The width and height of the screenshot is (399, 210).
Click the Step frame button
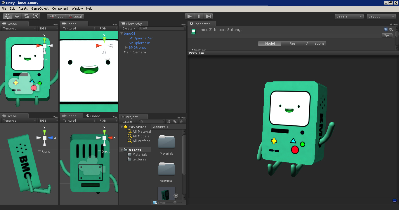coord(208,16)
